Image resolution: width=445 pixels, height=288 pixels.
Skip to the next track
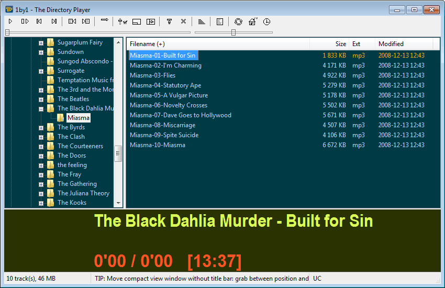point(54,21)
